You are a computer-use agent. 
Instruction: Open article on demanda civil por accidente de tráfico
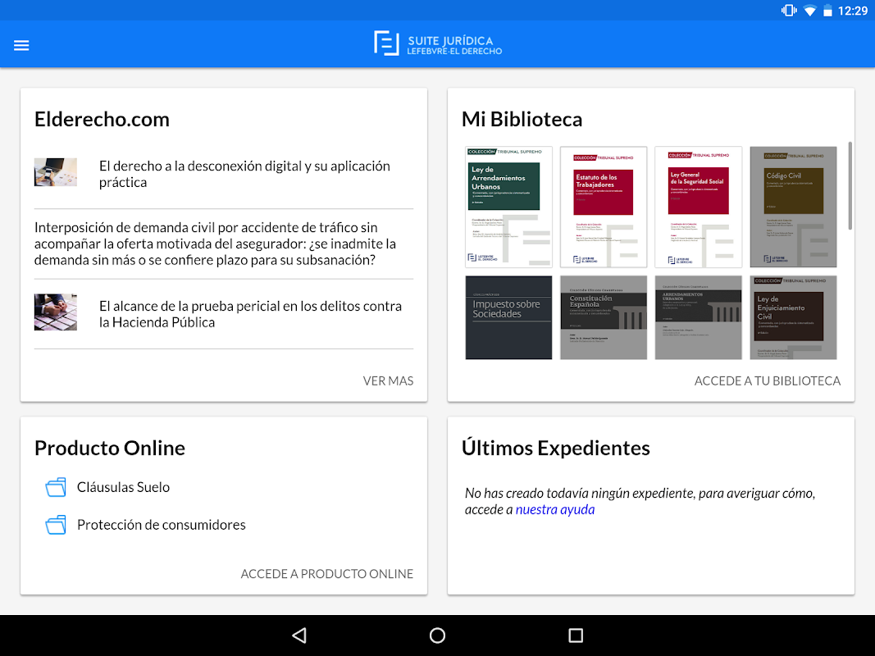click(216, 244)
